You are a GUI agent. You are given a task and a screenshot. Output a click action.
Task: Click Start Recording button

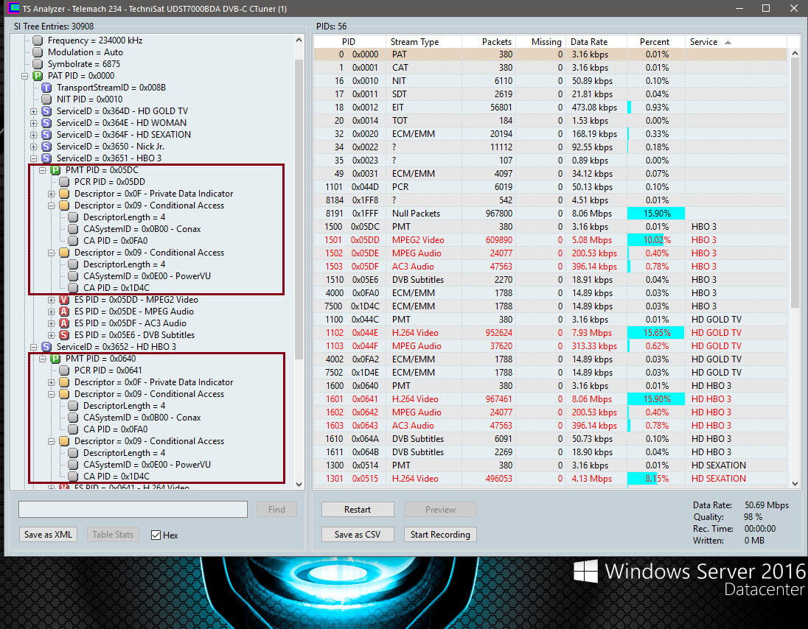coord(440,535)
